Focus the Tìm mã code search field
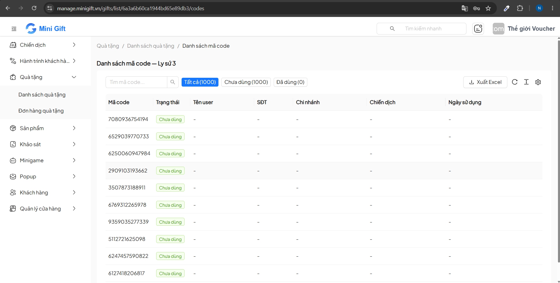560x283 pixels. 136,82
